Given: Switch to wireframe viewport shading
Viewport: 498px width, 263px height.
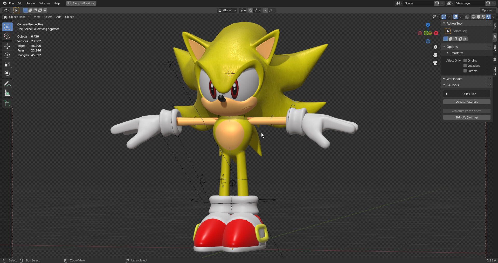Looking at the screenshot, I should click(x=474, y=17).
